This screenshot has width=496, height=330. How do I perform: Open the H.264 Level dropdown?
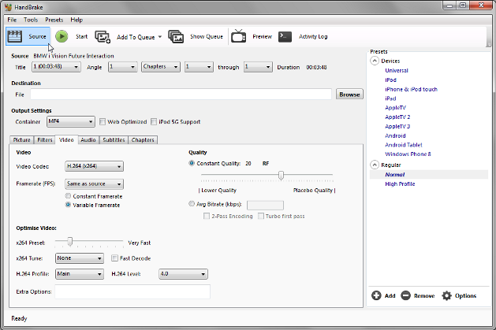click(x=183, y=274)
